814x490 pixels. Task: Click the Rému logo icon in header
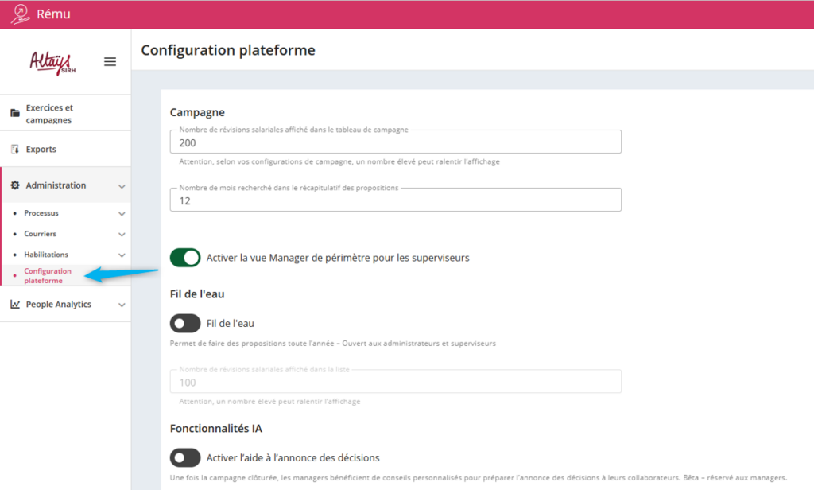pos(20,14)
